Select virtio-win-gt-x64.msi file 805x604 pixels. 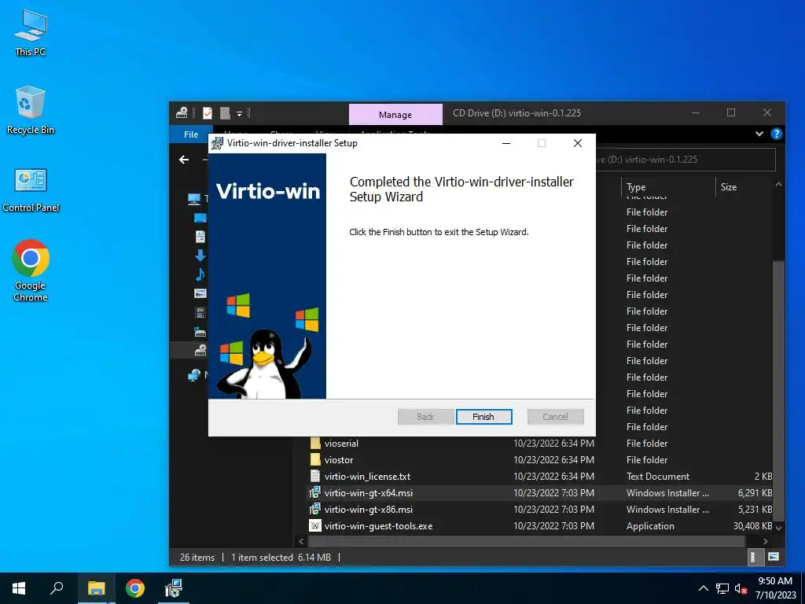[369, 492]
